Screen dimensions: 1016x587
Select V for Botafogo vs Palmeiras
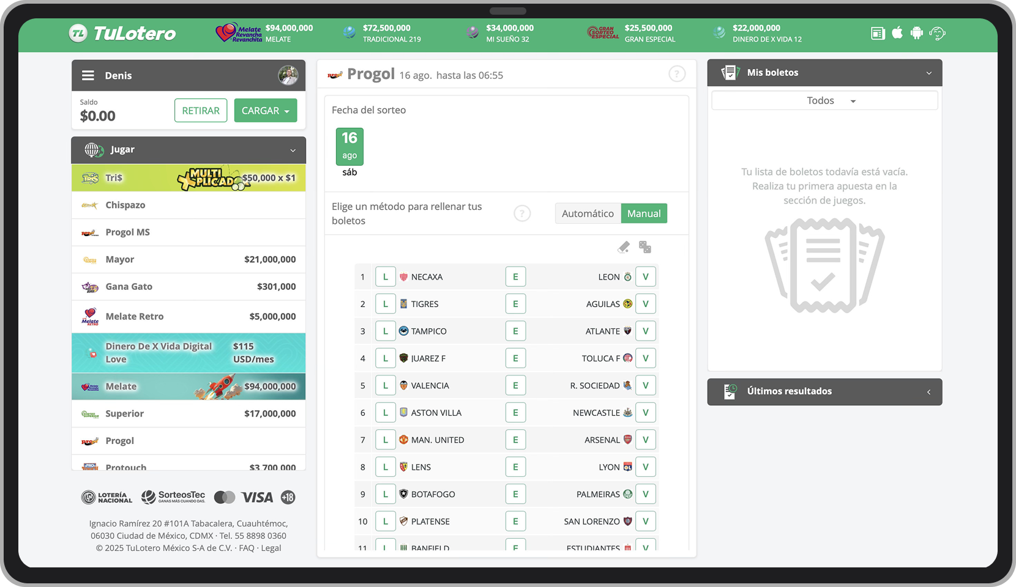click(646, 494)
